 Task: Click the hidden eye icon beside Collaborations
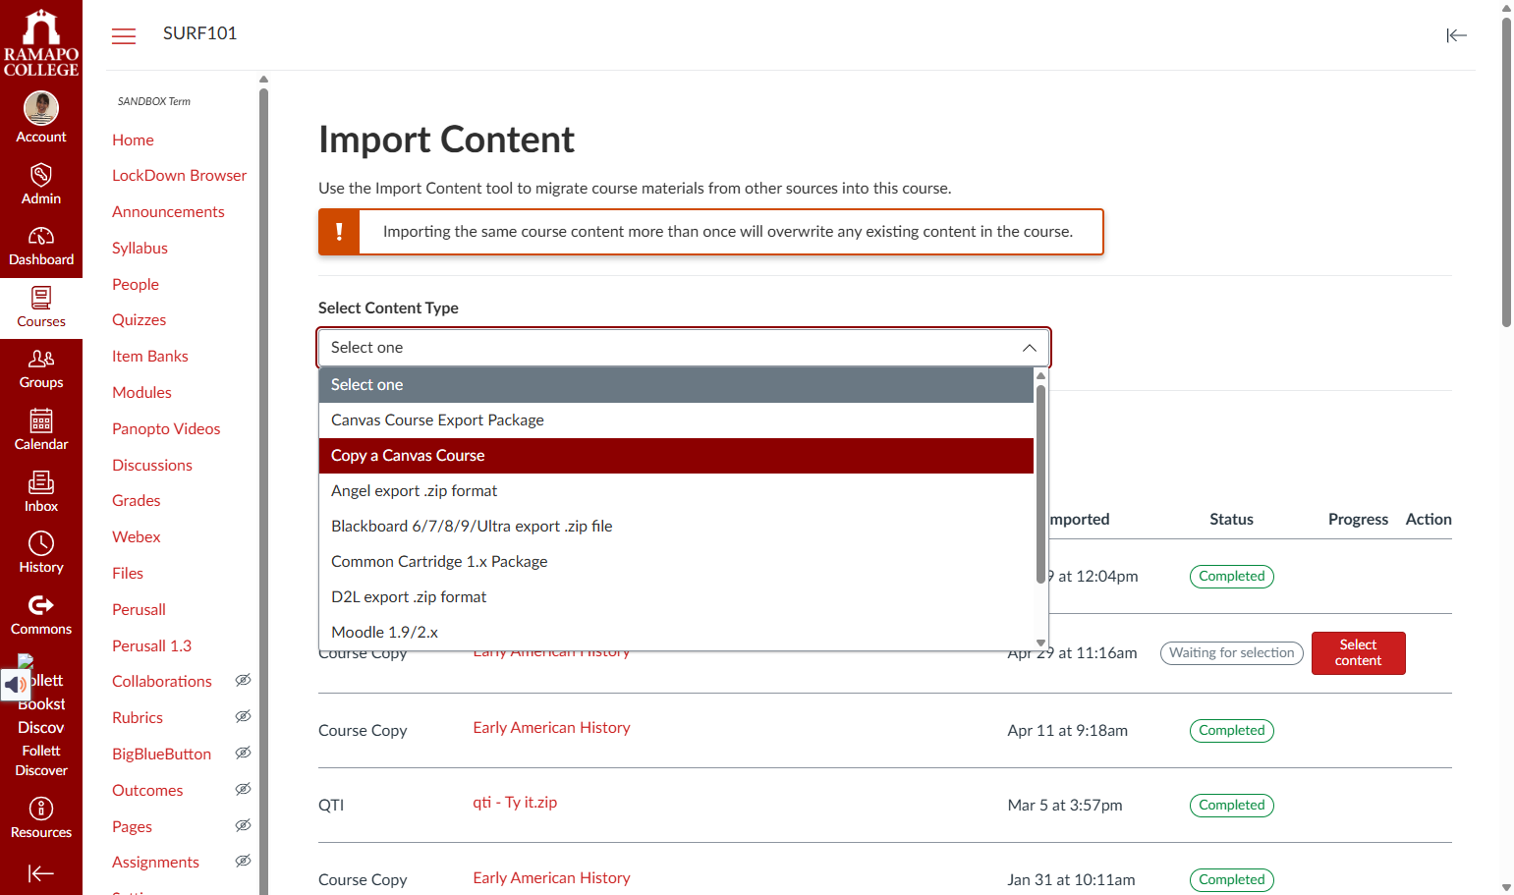pyautogui.click(x=243, y=680)
